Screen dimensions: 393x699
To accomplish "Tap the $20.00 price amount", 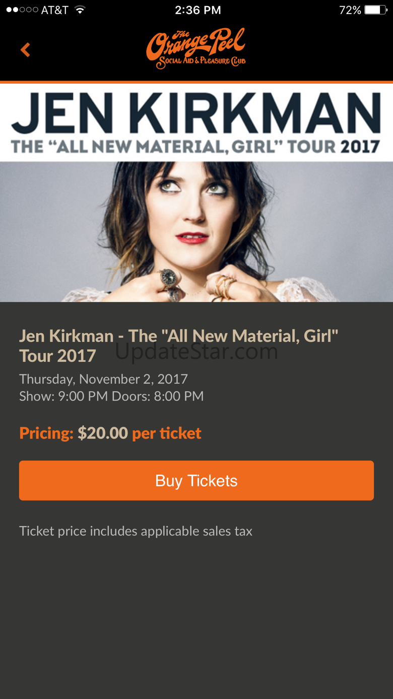I will pyautogui.click(x=103, y=433).
